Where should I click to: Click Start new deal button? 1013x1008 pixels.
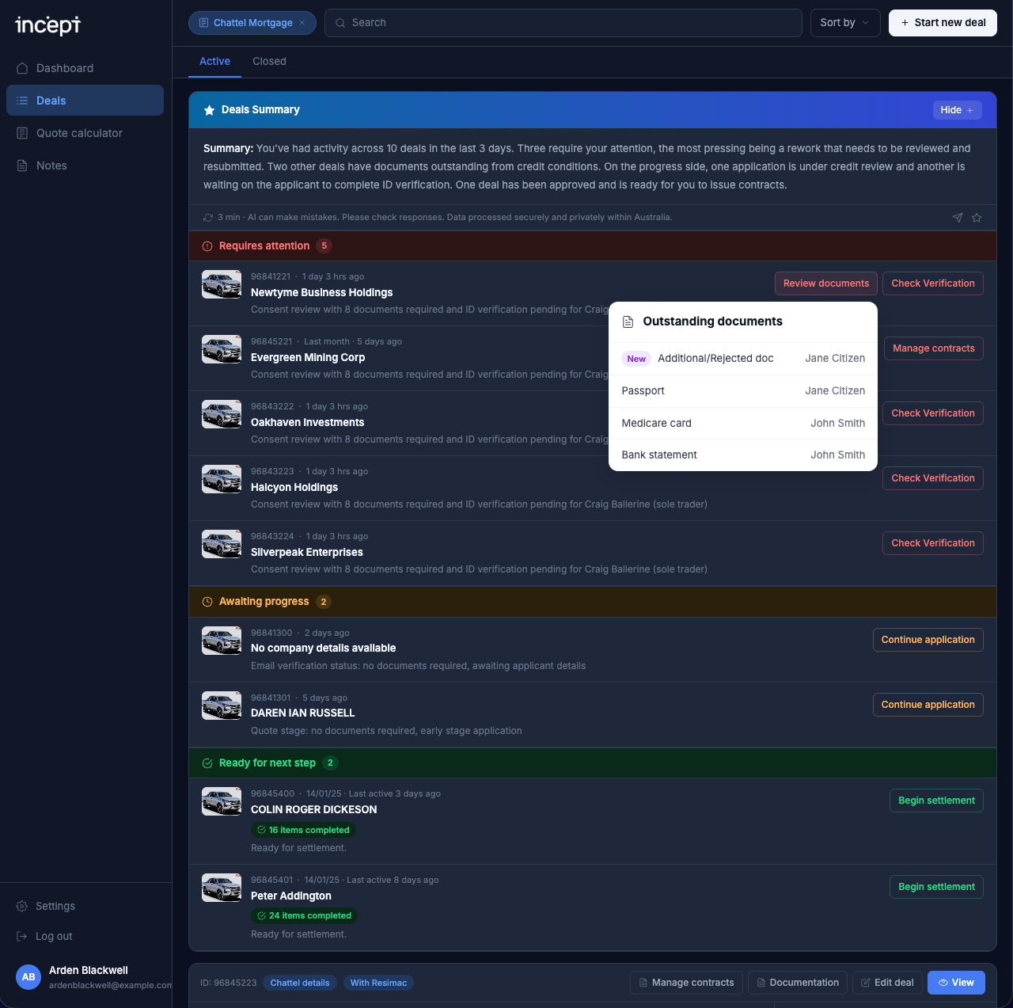[x=943, y=23]
